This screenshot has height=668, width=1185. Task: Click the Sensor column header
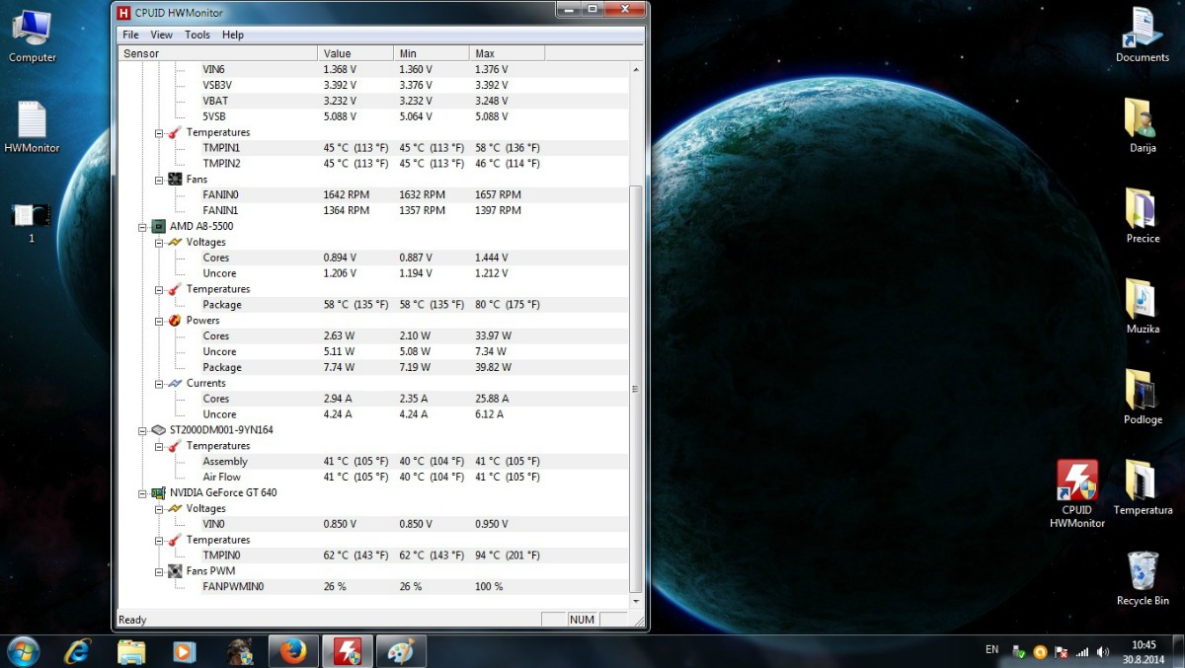[217, 53]
